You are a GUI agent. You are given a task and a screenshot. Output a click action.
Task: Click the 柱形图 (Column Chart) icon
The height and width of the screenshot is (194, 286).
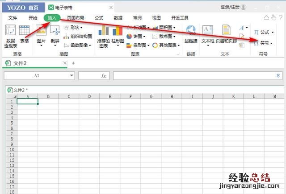coord(118,31)
